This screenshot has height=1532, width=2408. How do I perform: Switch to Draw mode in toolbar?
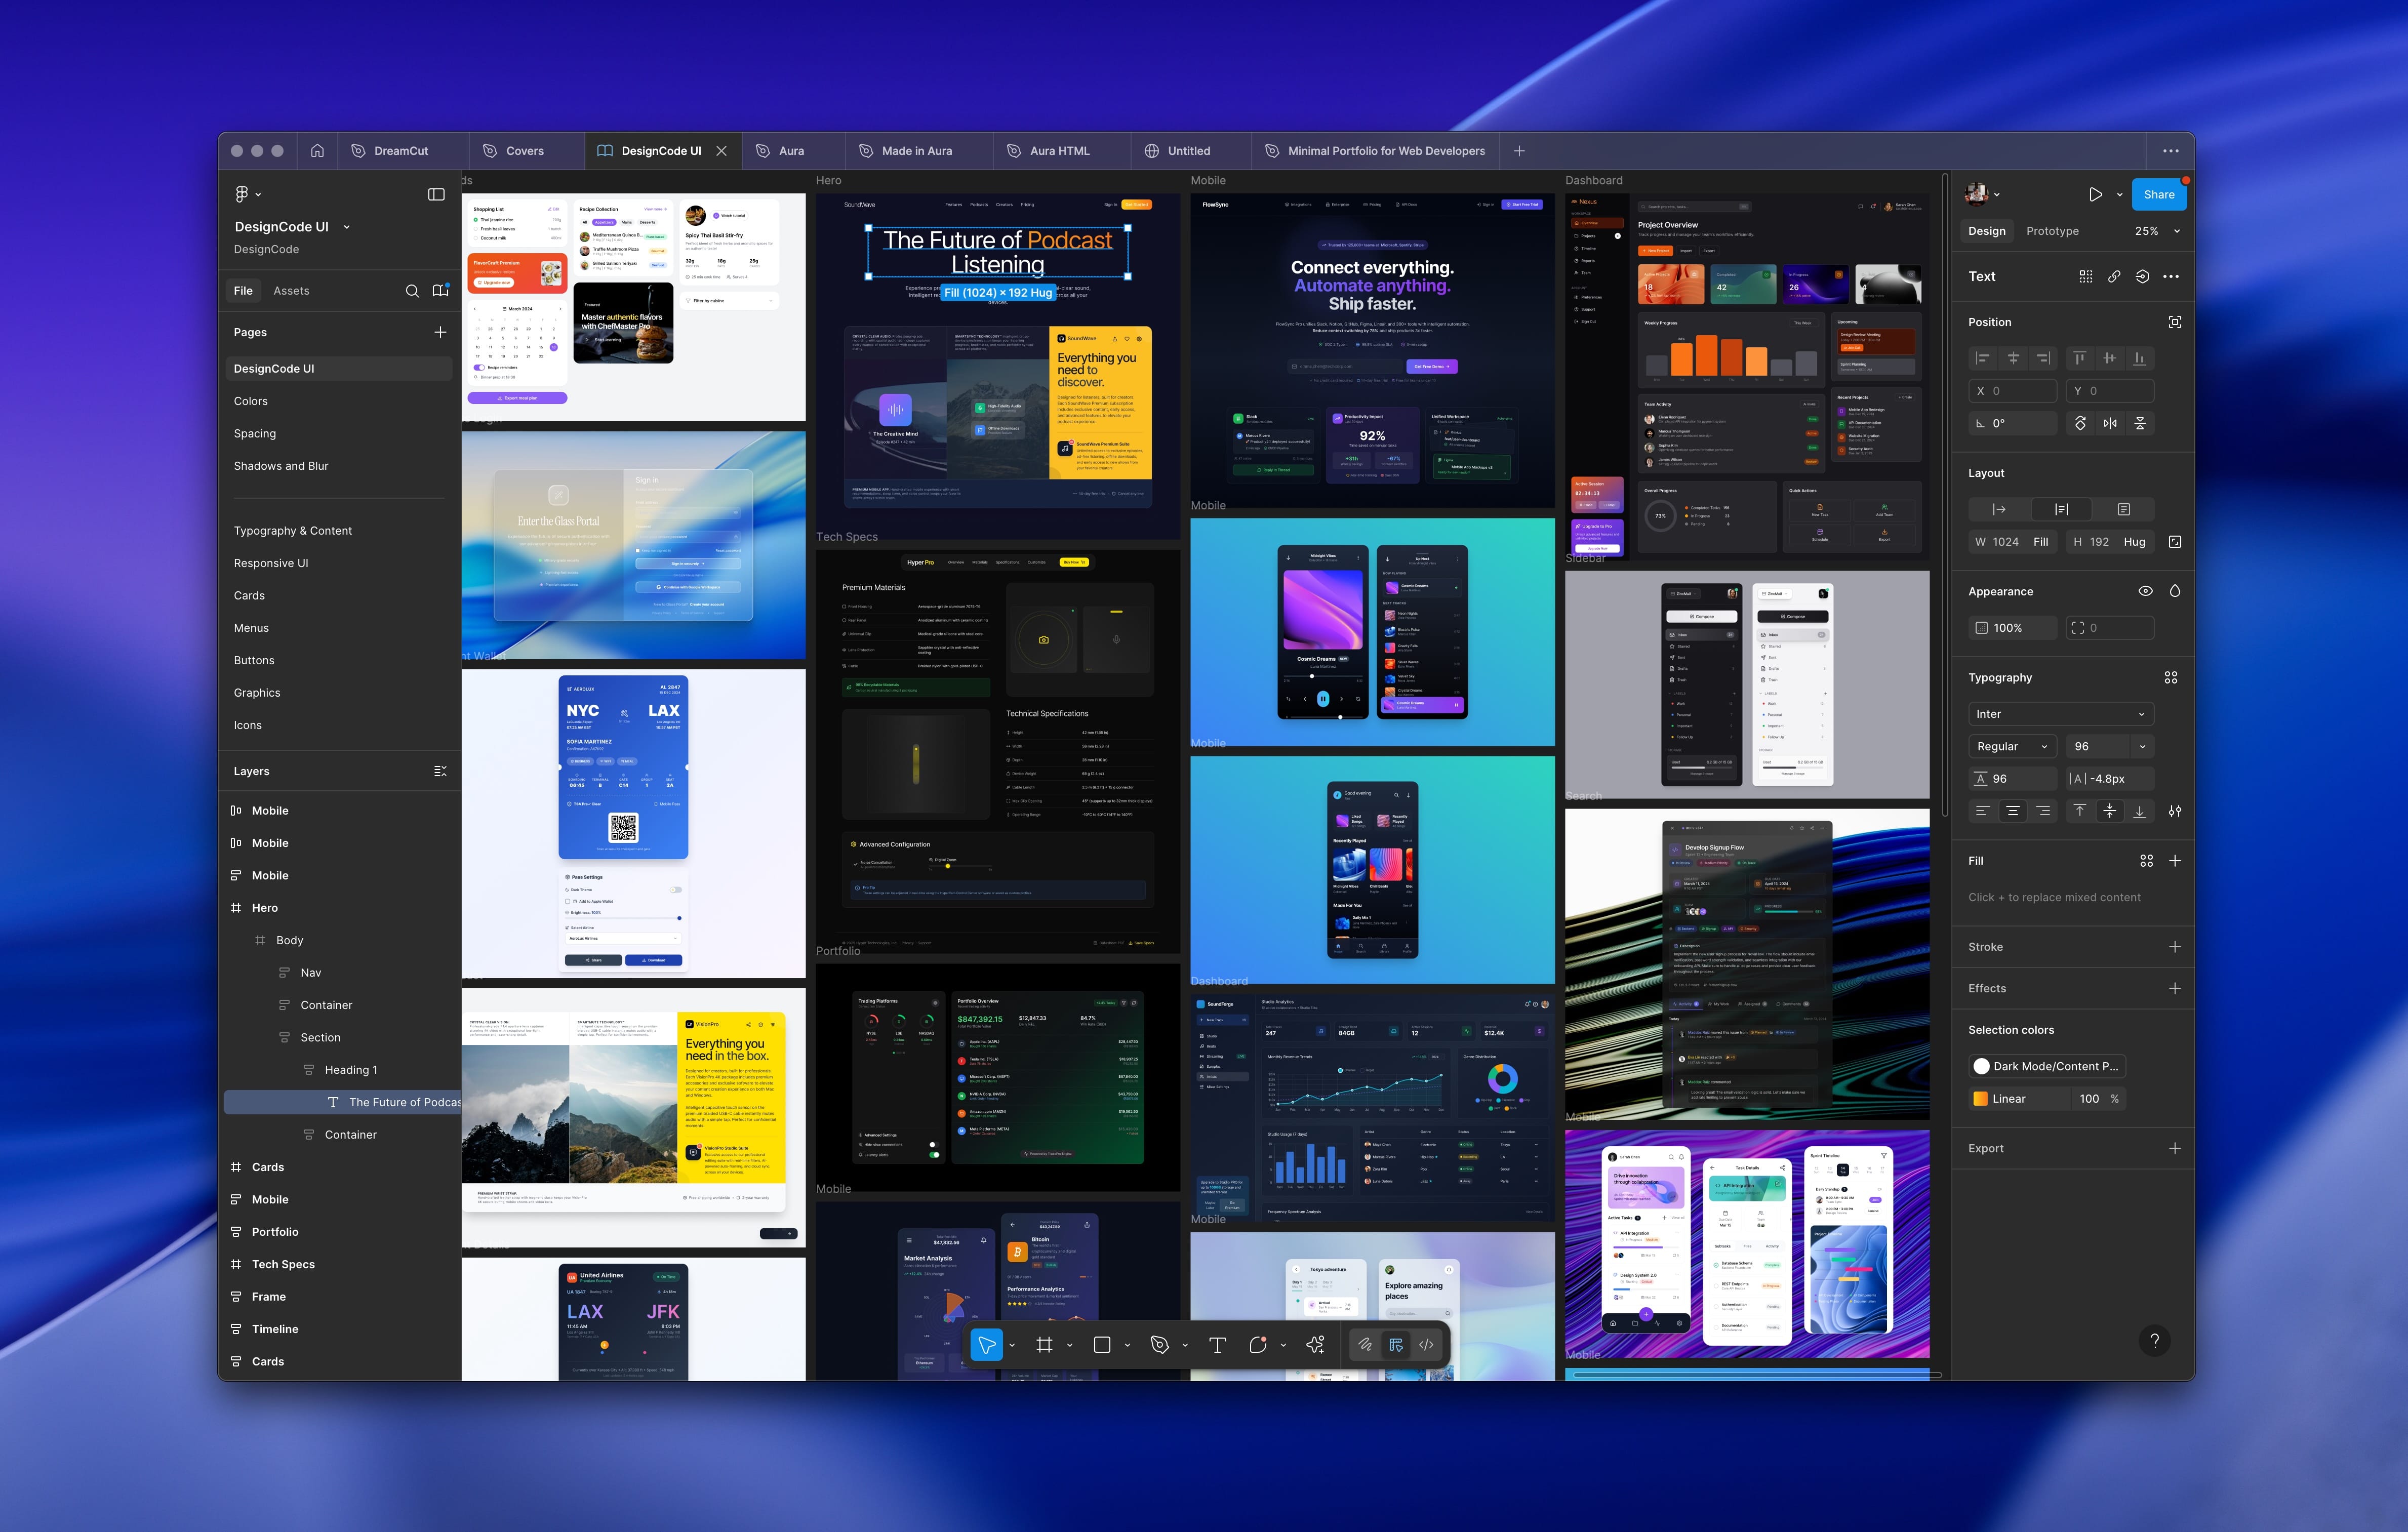click(1365, 1345)
